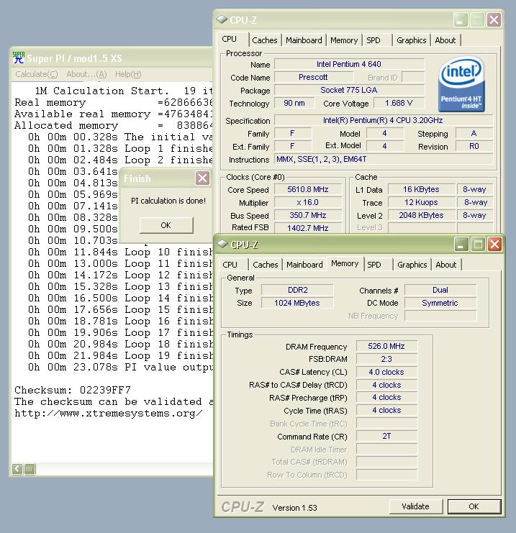
Task: Click the '23.078s PI value output' line
Action: pos(120,367)
